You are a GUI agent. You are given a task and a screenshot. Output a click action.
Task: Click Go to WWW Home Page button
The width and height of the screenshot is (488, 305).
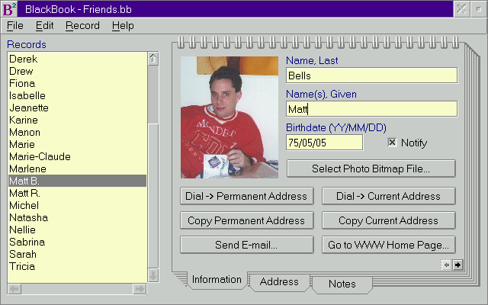[388, 245]
